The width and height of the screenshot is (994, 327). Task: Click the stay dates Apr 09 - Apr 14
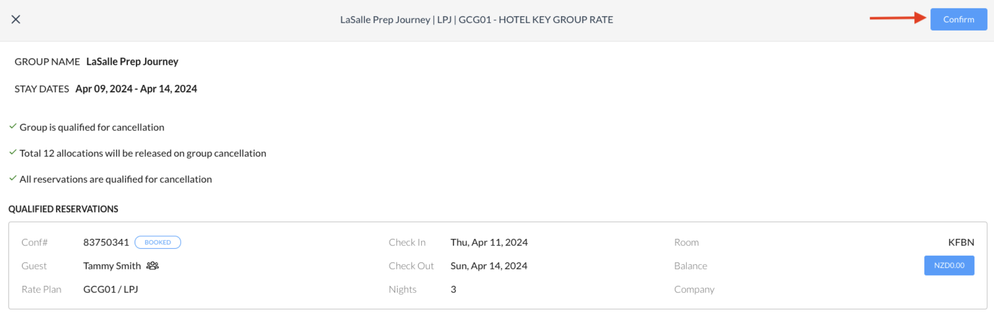click(136, 89)
